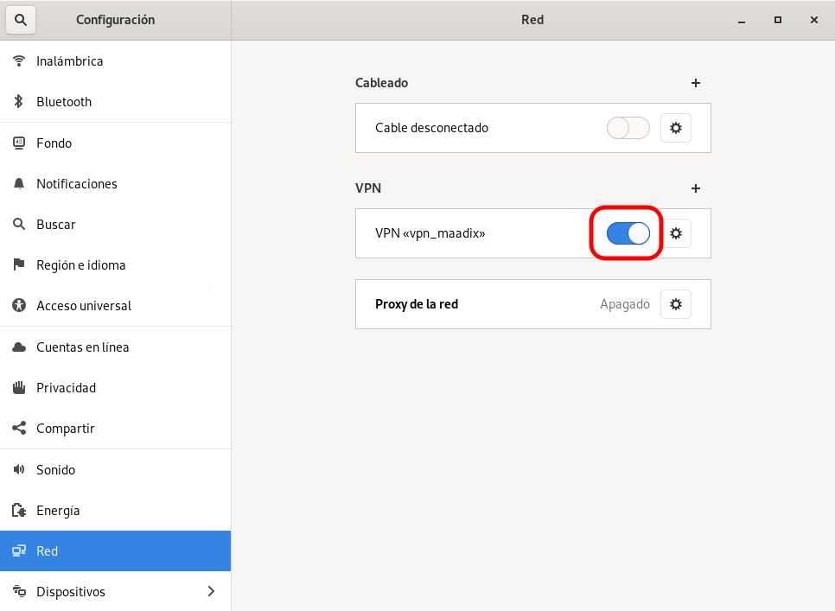
Task: Open Privacidad settings panel
Action: (116, 387)
